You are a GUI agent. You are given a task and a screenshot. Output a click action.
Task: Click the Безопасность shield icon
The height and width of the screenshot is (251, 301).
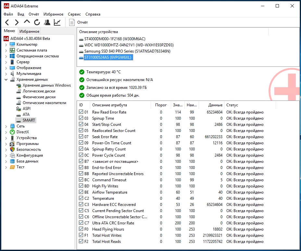(x=12, y=149)
